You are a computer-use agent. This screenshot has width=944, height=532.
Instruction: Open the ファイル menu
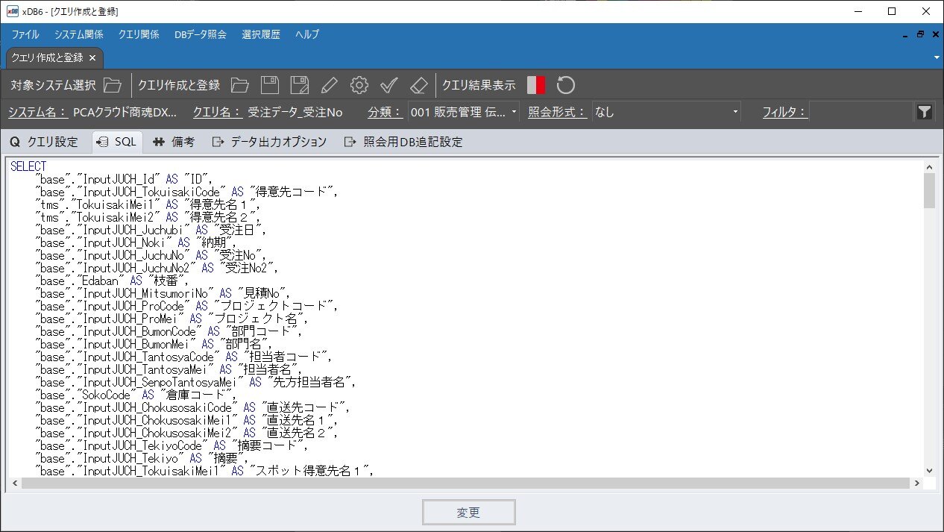[25, 34]
